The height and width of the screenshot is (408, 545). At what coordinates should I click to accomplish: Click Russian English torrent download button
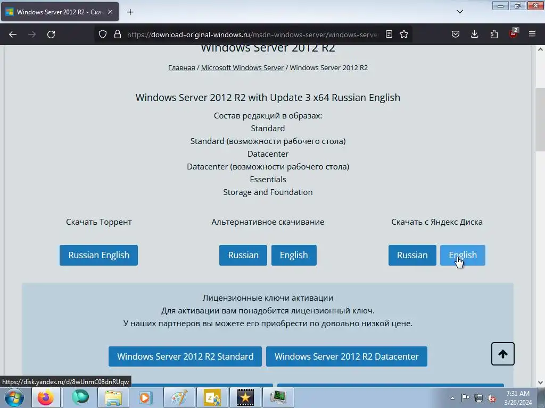[98, 255]
